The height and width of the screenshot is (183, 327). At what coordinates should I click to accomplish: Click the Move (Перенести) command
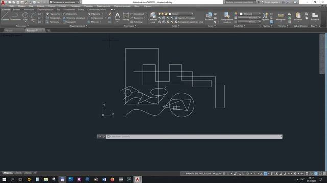[53, 14]
